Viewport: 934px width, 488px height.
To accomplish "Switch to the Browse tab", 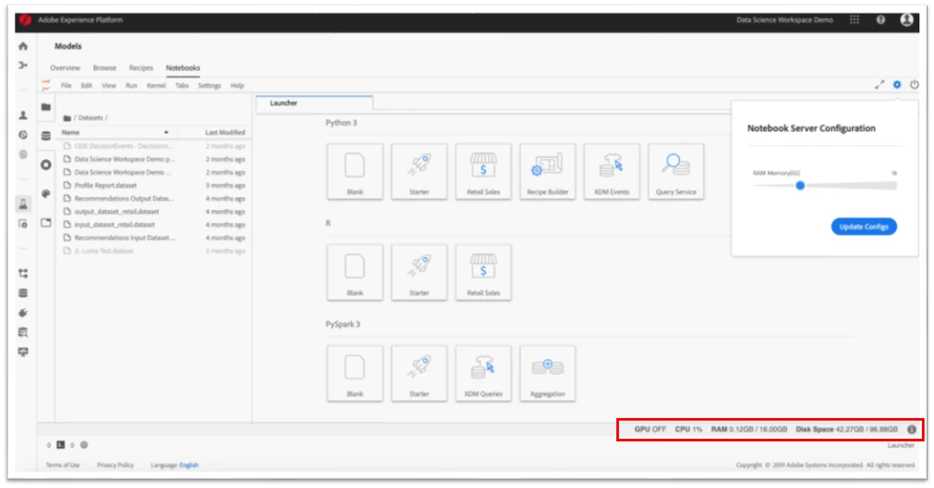I will tap(104, 68).
